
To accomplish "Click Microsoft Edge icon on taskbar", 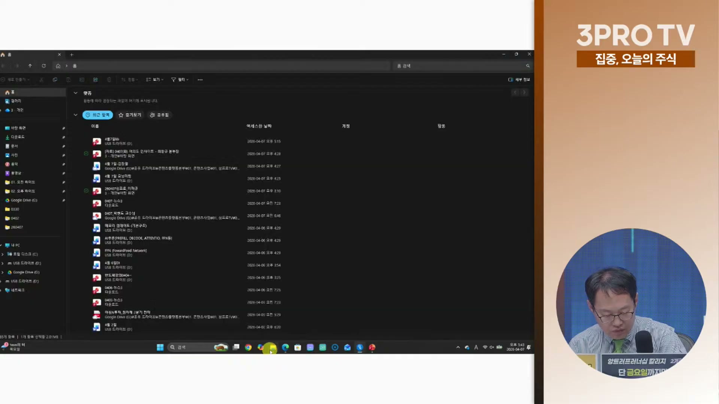I will [x=285, y=348].
